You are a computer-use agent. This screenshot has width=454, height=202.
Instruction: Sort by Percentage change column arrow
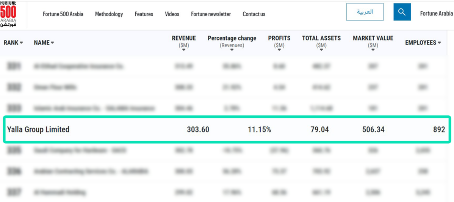point(232,50)
